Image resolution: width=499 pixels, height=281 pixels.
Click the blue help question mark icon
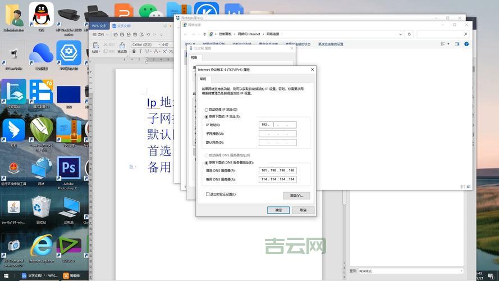click(x=466, y=44)
